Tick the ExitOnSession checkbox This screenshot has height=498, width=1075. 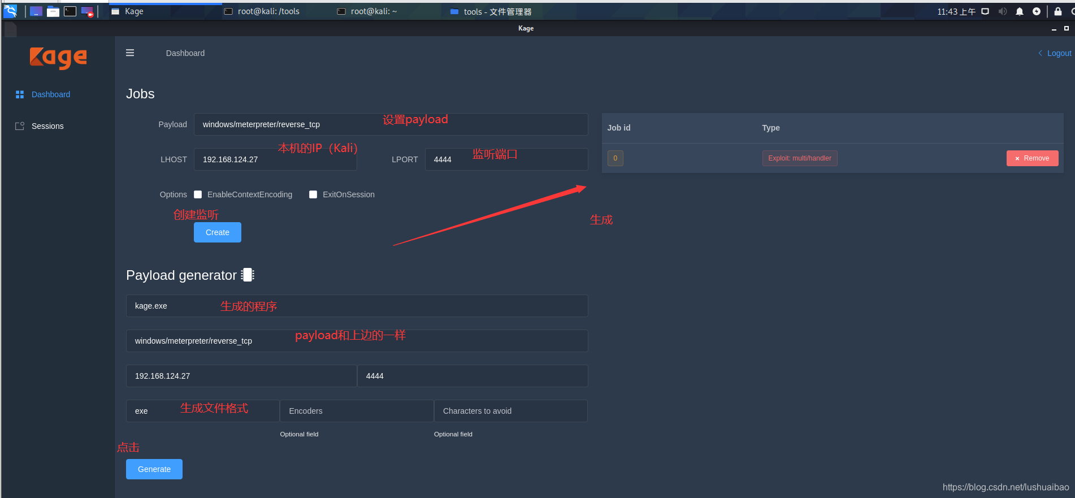click(x=313, y=194)
